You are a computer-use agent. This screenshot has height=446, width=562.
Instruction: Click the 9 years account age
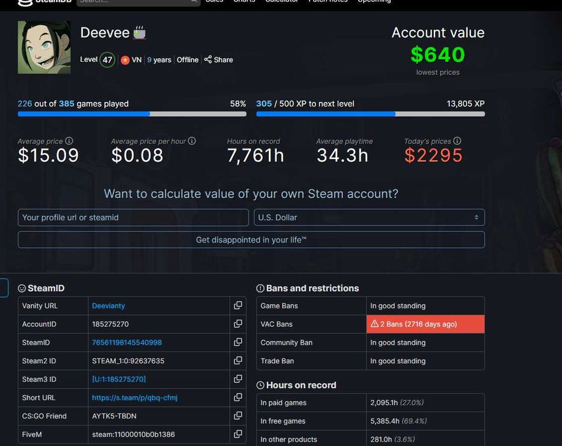(x=159, y=60)
